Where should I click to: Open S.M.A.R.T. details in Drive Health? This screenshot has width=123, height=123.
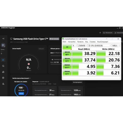(x=41, y=49)
